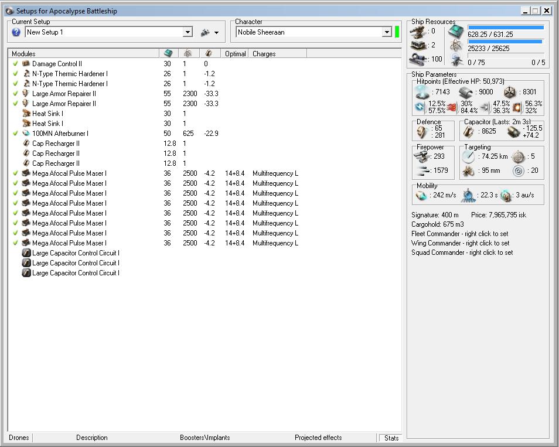This screenshot has height=447, width=559.
Task: Toggle the fourth Mega Afocal Pulse Maser checkmark
Action: [15, 203]
